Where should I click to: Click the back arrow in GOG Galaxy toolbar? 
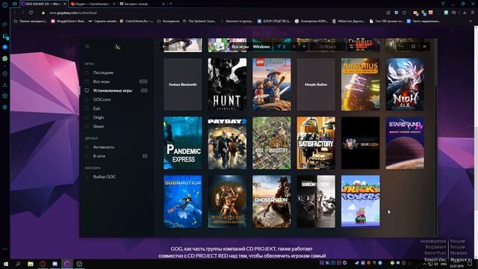coord(164,46)
